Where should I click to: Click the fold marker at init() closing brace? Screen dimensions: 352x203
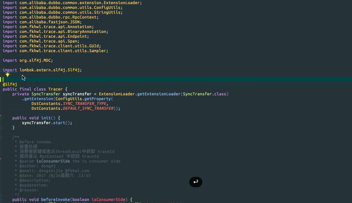tap(1, 128)
